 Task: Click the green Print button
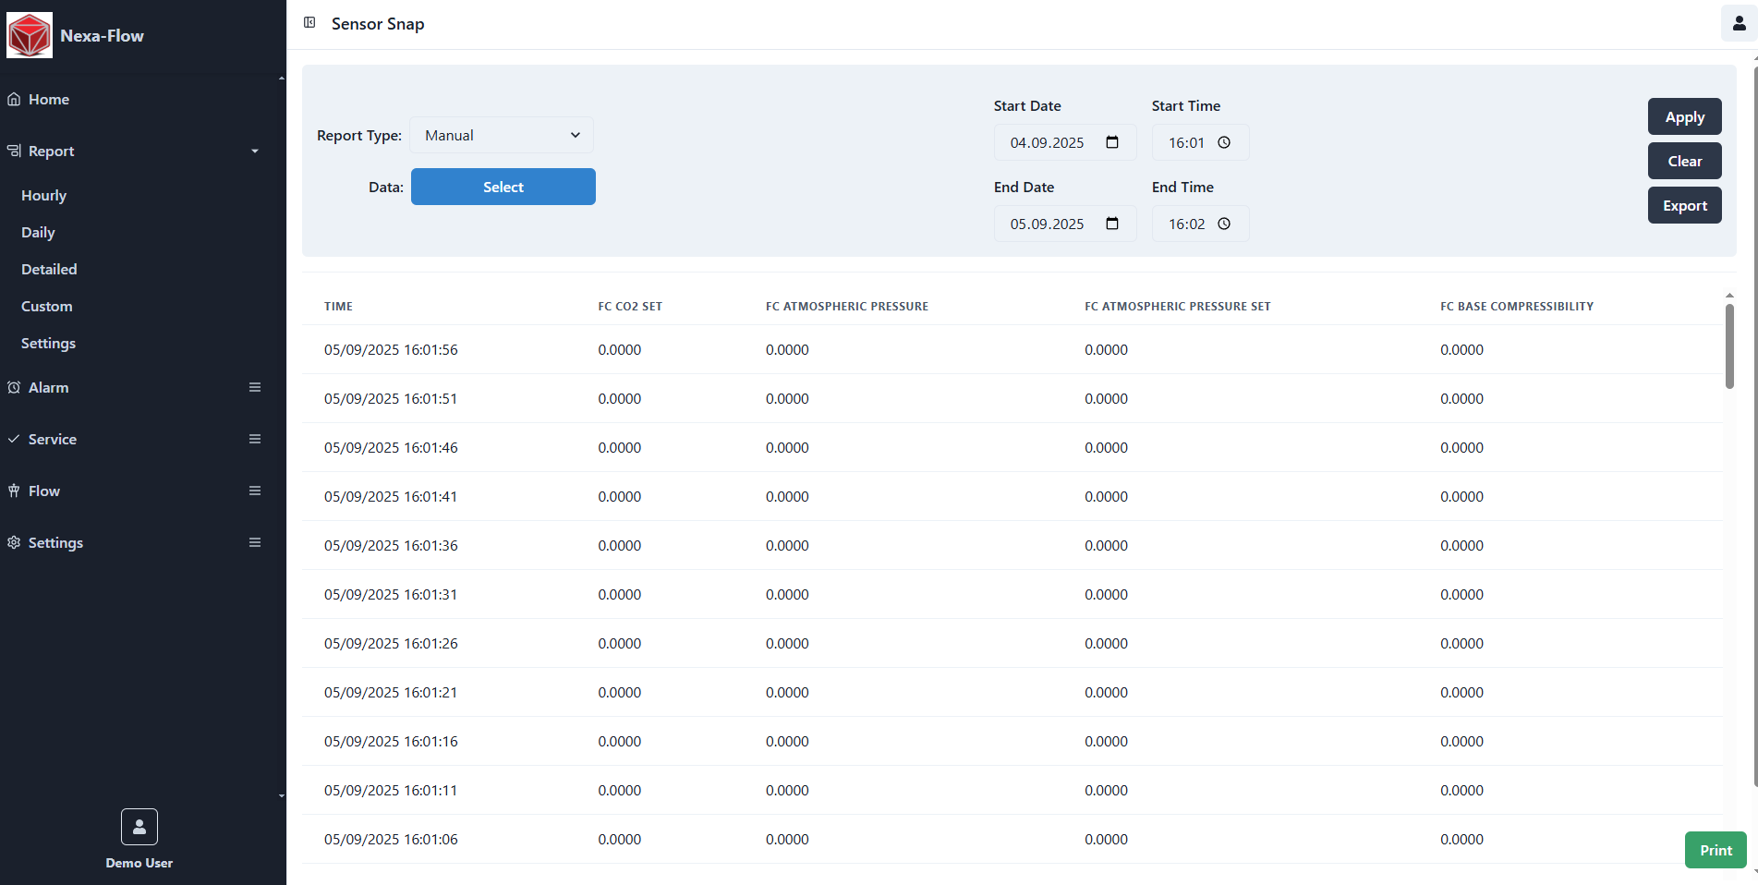click(x=1715, y=850)
